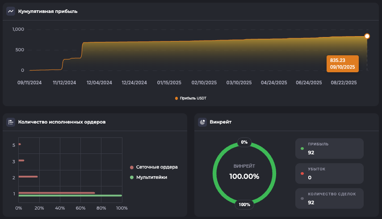This screenshot has height=219, width=382.
Task: Click the 12/04/2024 date on the x-axis
Action: click(99, 83)
